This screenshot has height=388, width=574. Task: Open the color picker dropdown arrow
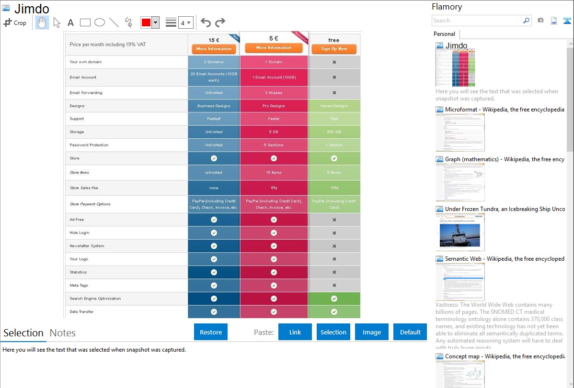coord(156,22)
